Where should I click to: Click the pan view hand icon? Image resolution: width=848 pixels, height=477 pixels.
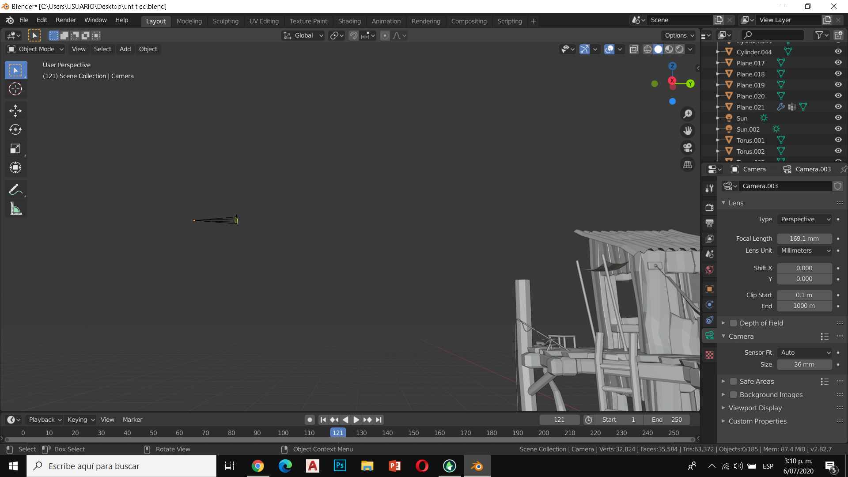tap(688, 131)
